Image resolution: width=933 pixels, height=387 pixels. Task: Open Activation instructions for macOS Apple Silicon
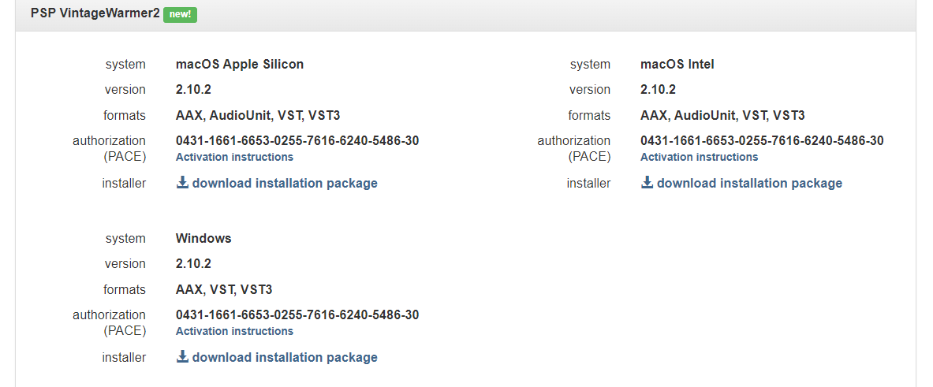click(x=234, y=157)
